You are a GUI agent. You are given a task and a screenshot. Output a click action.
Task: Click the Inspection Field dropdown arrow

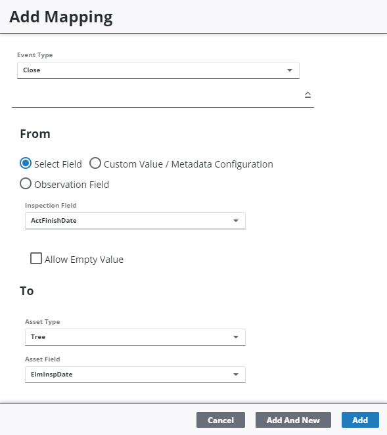click(236, 221)
